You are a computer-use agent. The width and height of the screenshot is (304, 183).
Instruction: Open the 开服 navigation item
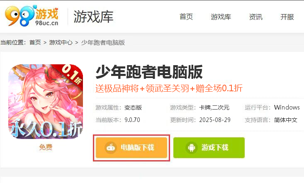pyautogui.click(x=287, y=17)
